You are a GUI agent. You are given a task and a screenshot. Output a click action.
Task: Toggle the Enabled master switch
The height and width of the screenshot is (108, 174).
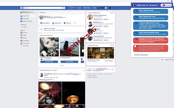click(x=163, y=5)
